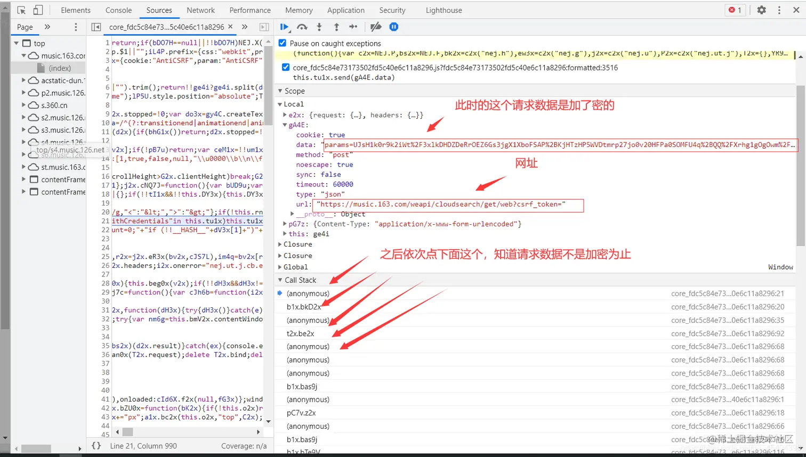The height and width of the screenshot is (457, 806).
Task: Toggle the debugger sidebar icon
Action: 264,27
